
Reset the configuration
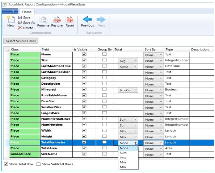pos(70,21)
